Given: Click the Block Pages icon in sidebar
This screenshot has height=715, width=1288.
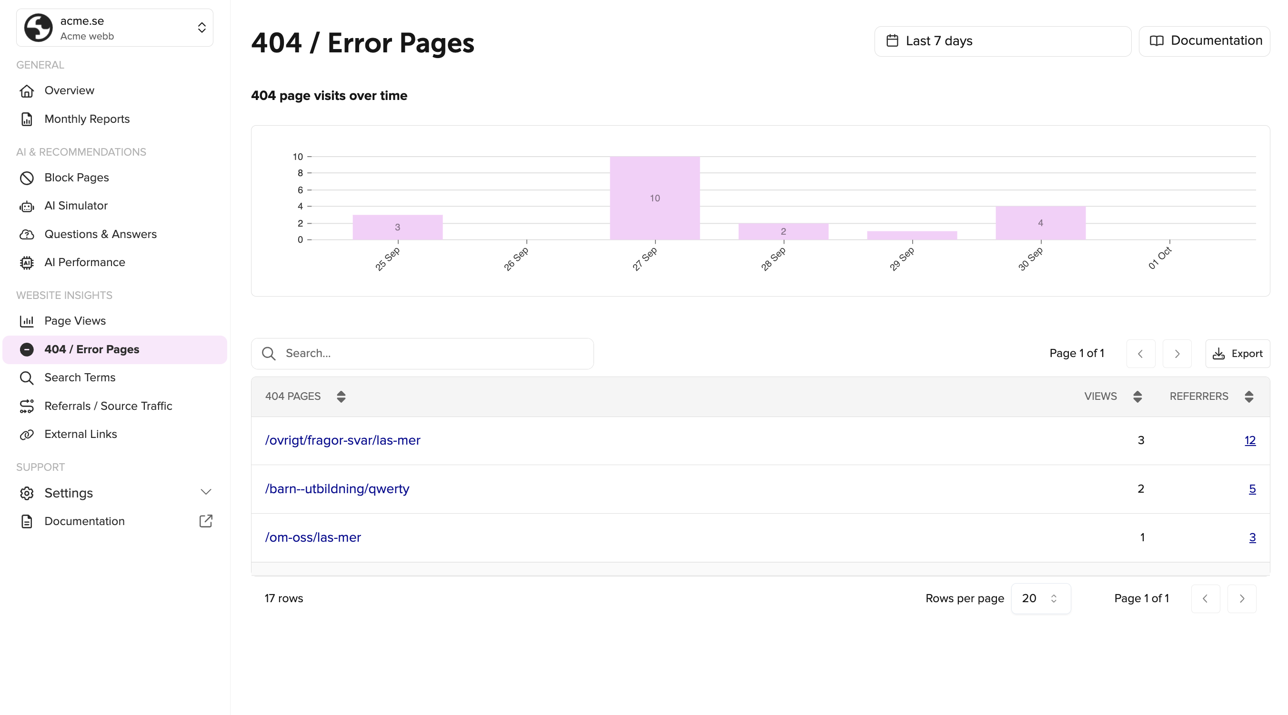Looking at the screenshot, I should pyautogui.click(x=27, y=178).
